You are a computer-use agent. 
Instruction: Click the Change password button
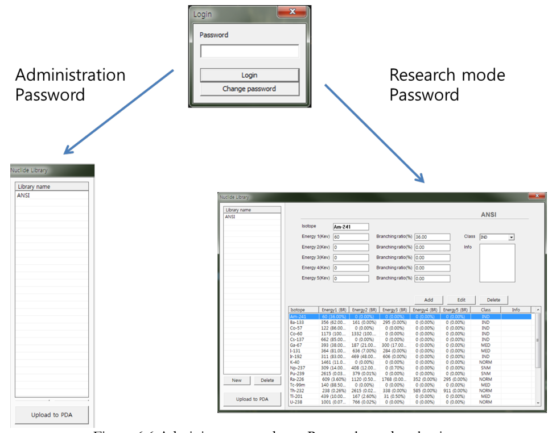249,89
